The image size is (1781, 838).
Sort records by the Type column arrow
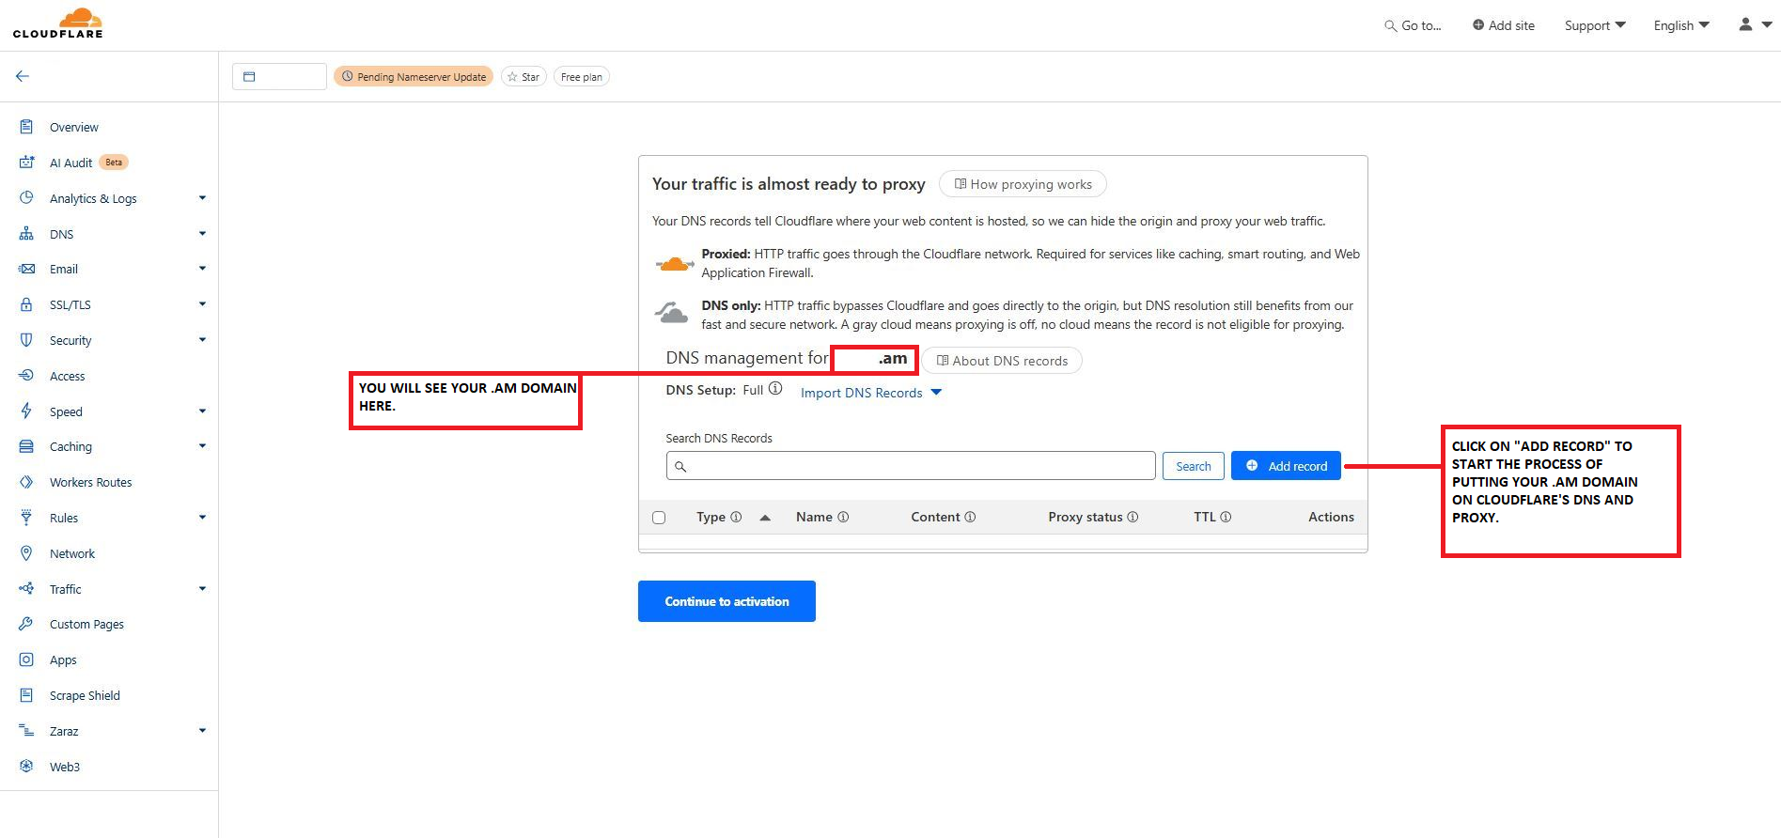click(765, 518)
